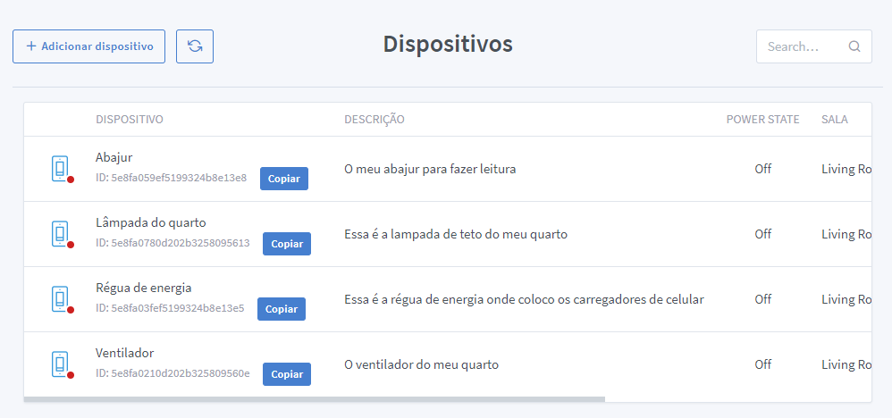Select the Dispositivo column header
The height and width of the screenshot is (418, 892).
click(129, 120)
